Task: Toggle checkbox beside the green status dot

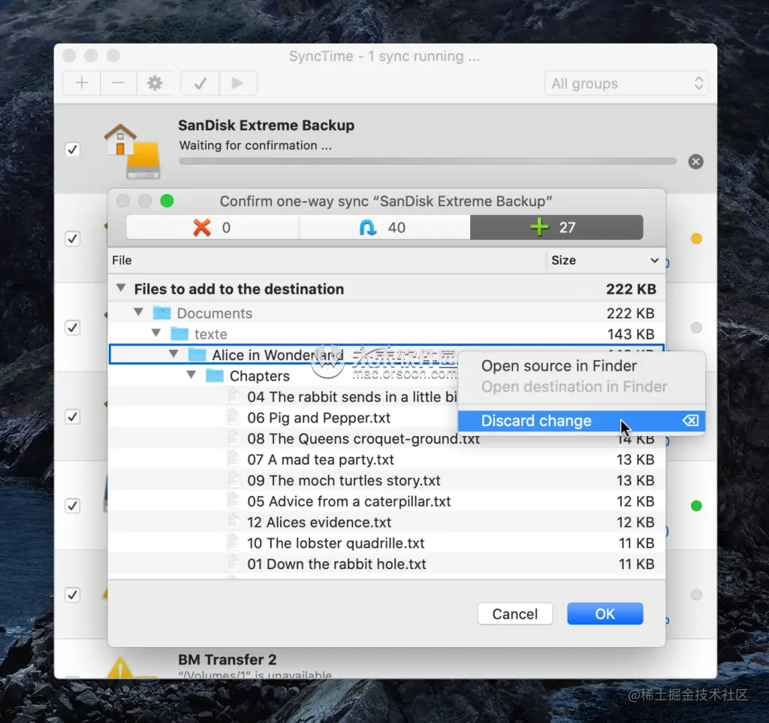Action: pyautogui.click(x=73, y=506)
